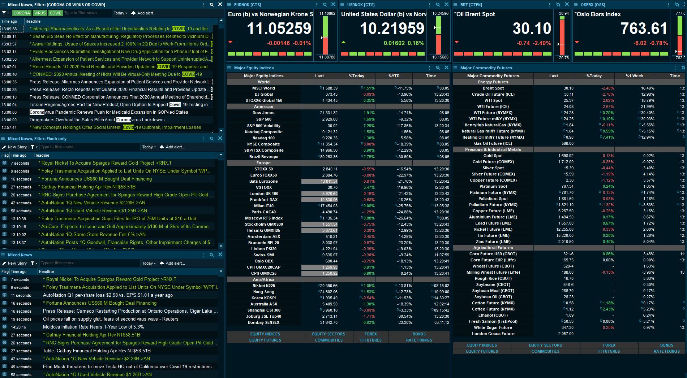Open FI FUTURES tab under Major Commodity Futures
The image size is (687, 378).
coord(609,351)
